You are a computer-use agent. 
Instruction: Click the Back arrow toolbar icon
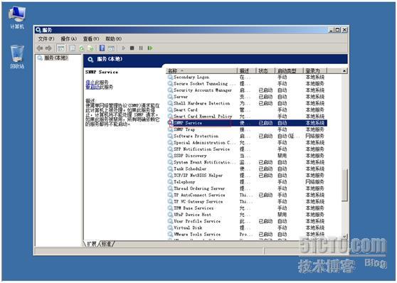pos(40,48)
